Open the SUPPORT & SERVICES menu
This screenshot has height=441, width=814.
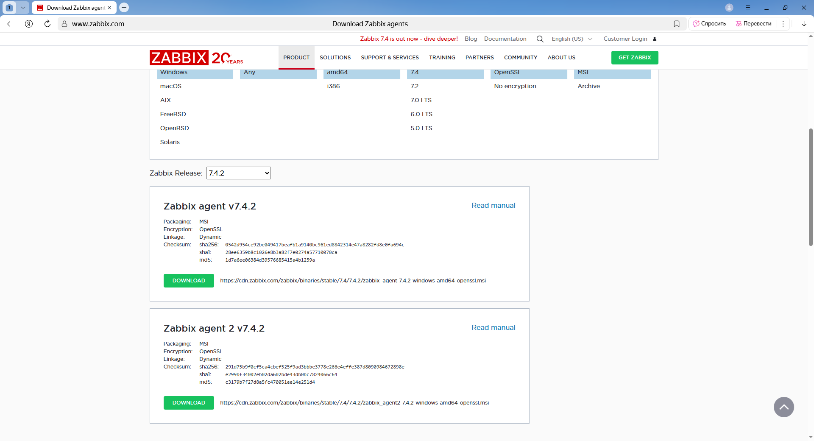[390, 58]
